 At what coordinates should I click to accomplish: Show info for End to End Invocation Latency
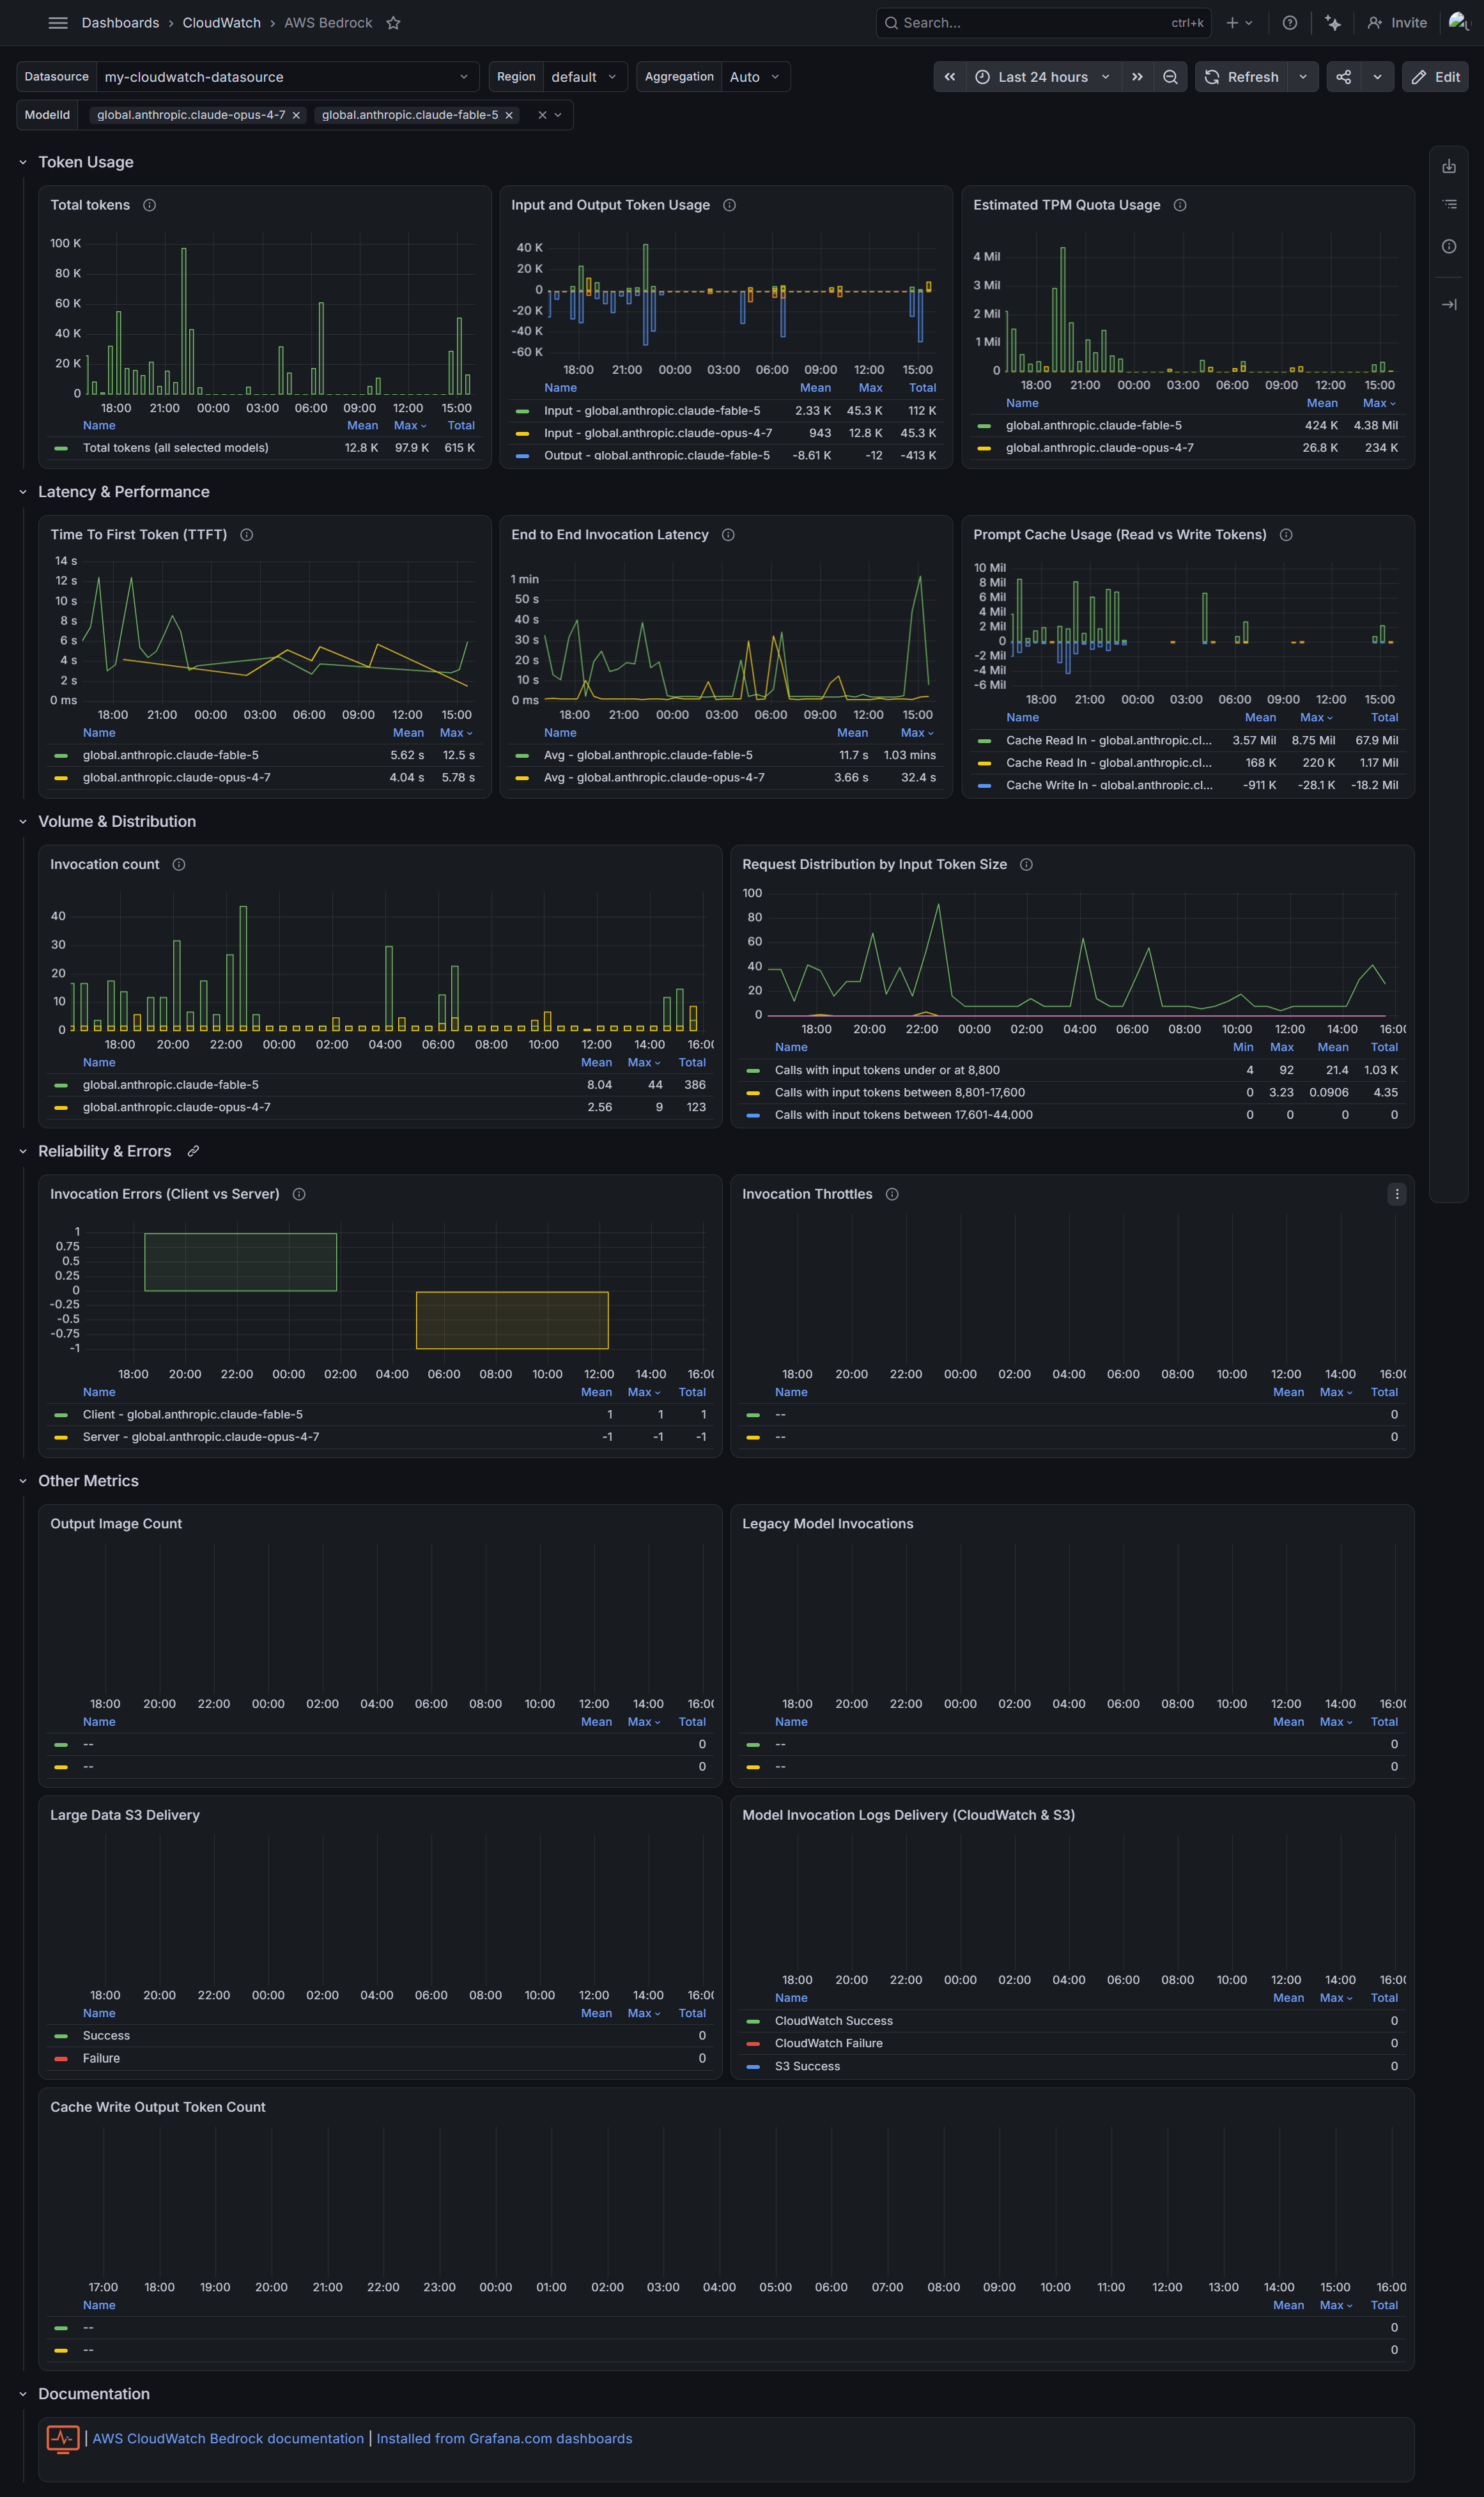729,535
